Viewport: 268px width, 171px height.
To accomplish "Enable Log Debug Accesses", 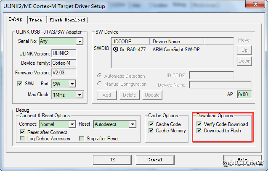I will pos(22,138).
